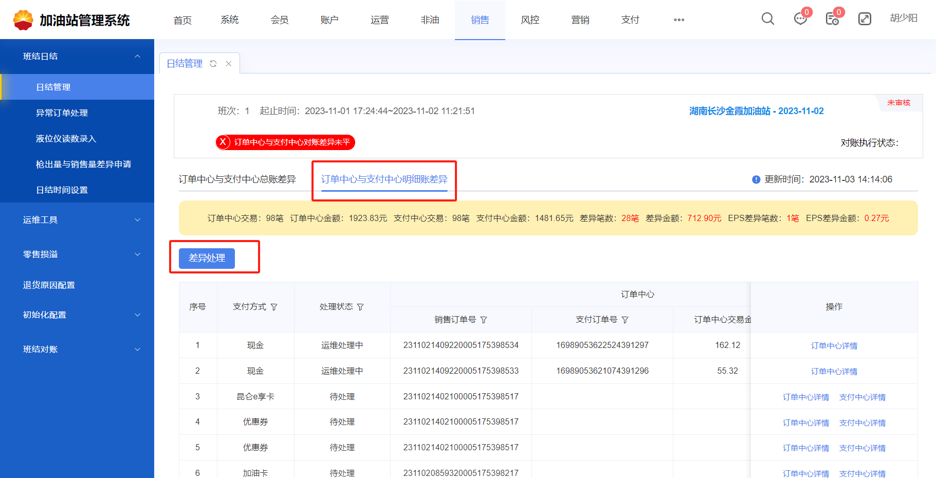
Task: Open the pending tasks icon
Action: [832, 19]
